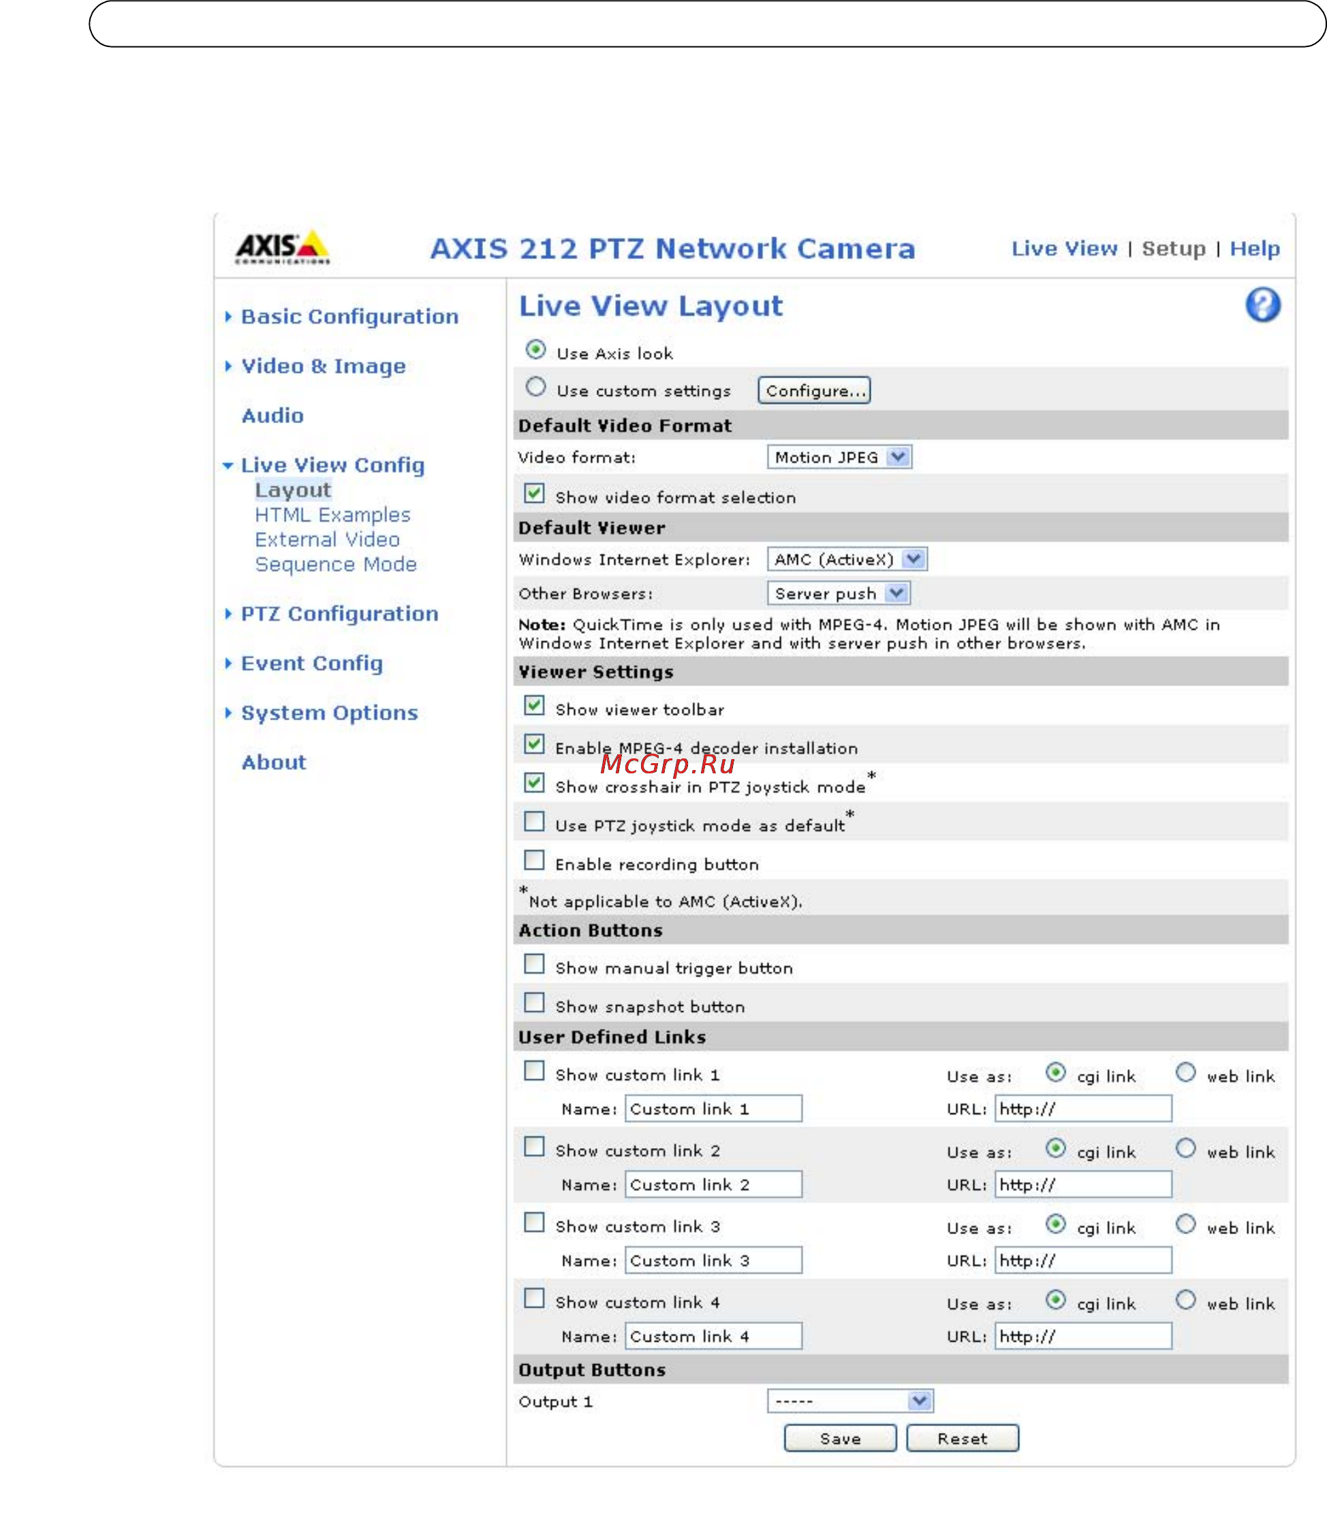Expand the PTZ Configuration menu
The image size is (1327, 1527).
click(x=339, y=614)
